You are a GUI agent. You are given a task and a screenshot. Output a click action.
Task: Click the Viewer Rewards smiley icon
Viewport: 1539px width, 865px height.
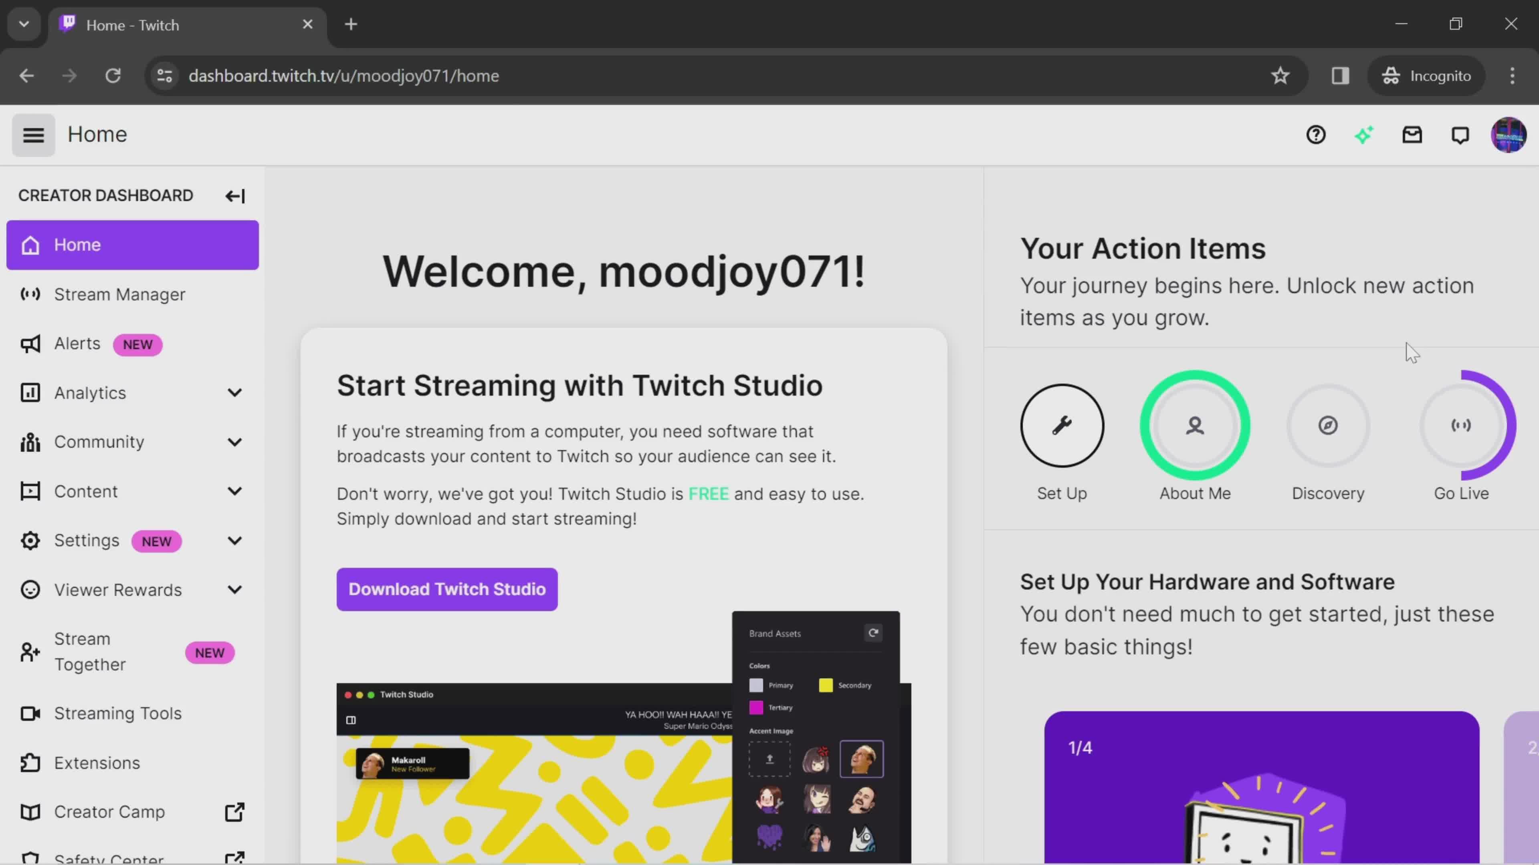[30, 590]
